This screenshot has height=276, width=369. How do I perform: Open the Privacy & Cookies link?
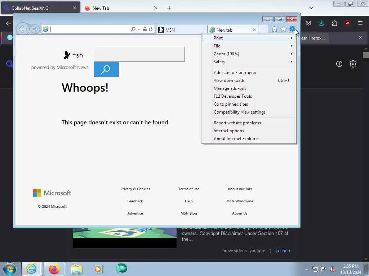point(135,189)
